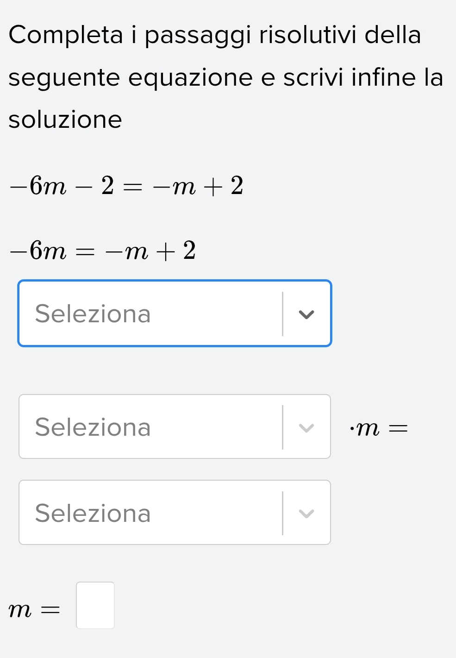Click the ·m = label beside the dropdown
456x658 pixels.
(379, 428)
